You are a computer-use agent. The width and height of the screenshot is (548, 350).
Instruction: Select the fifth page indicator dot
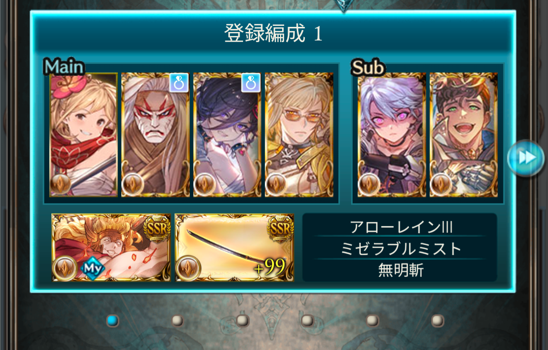coord(372,321)
